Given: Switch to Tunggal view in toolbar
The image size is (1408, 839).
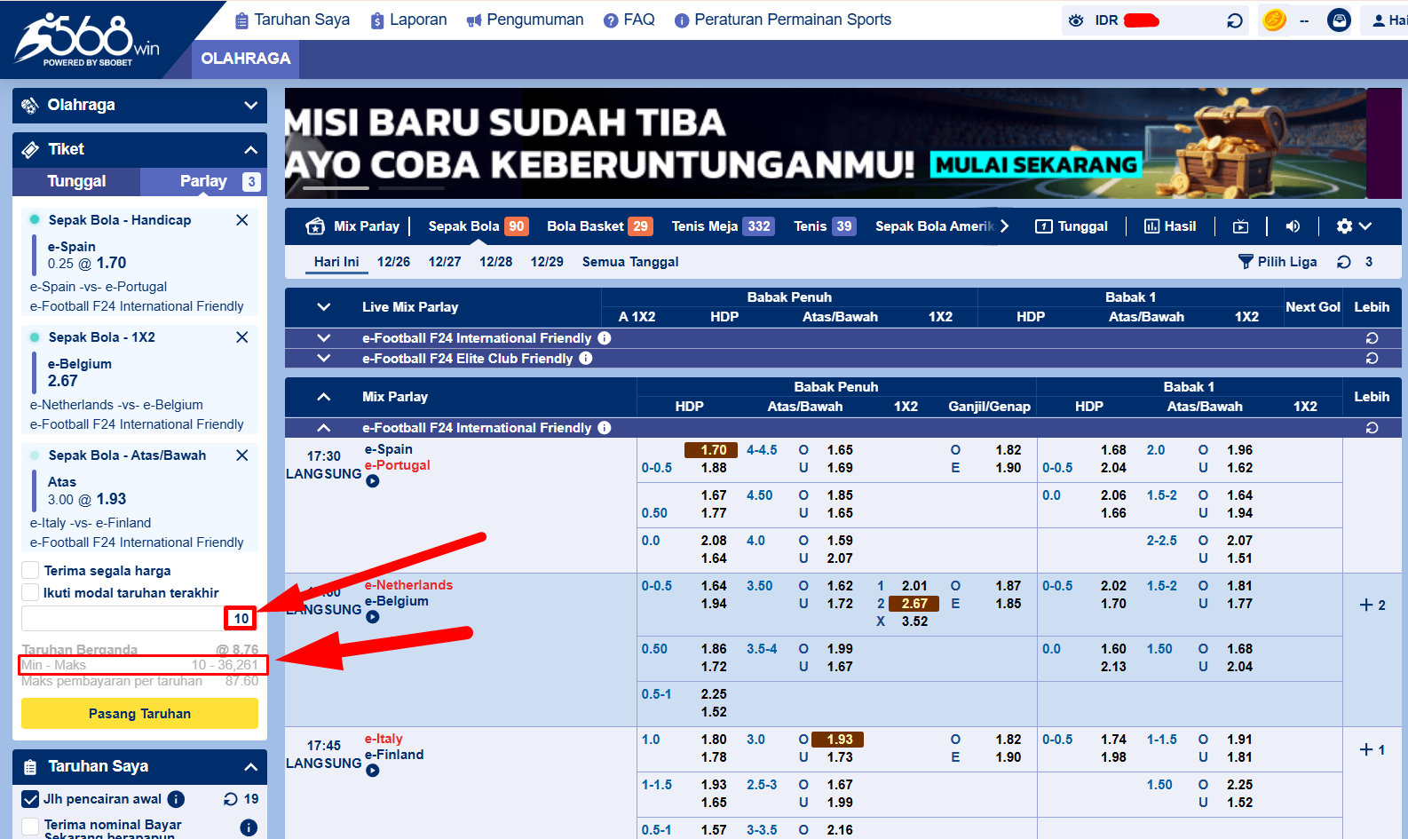Looking at the screenshot, I should [x=1072, y=226].
